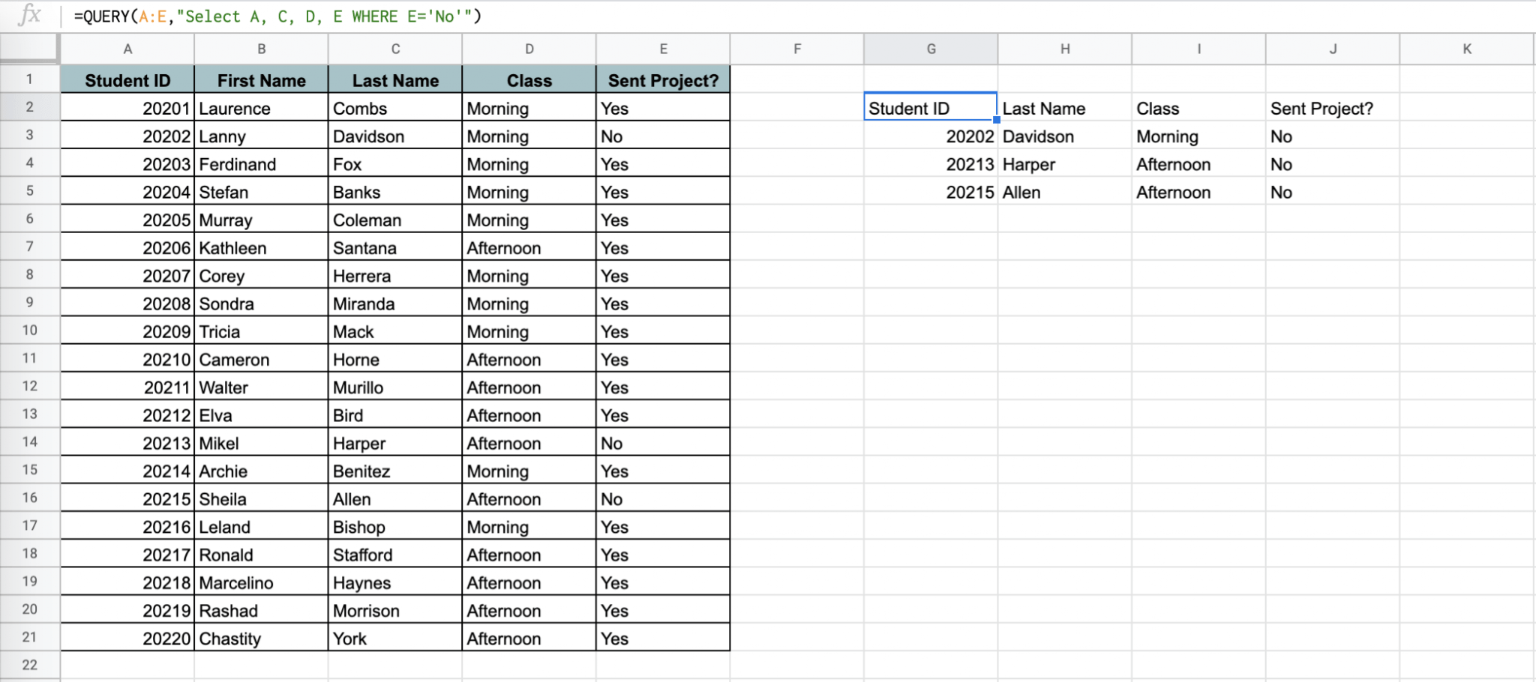This screenshot has height=682, width=1536.
Task: Select column E header
Action: point(663,49)
